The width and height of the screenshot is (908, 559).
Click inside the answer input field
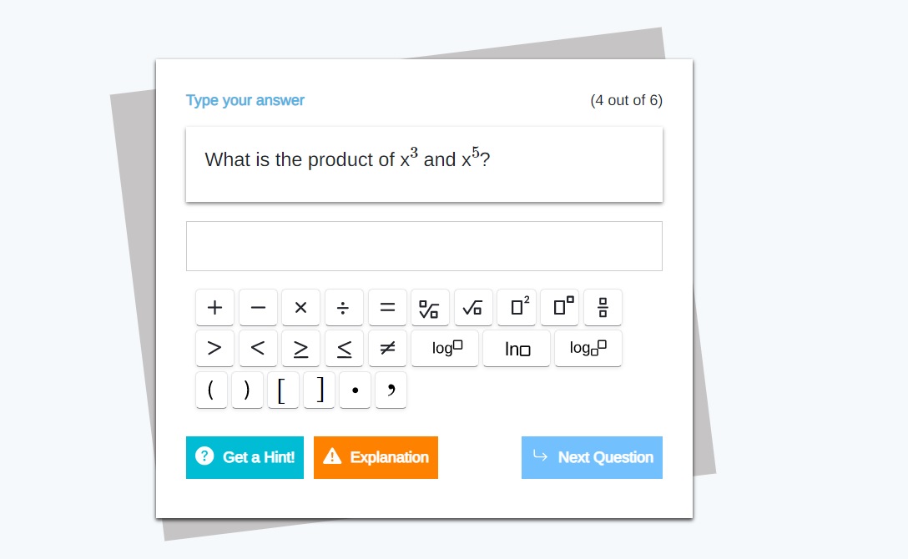pos(424,245)
